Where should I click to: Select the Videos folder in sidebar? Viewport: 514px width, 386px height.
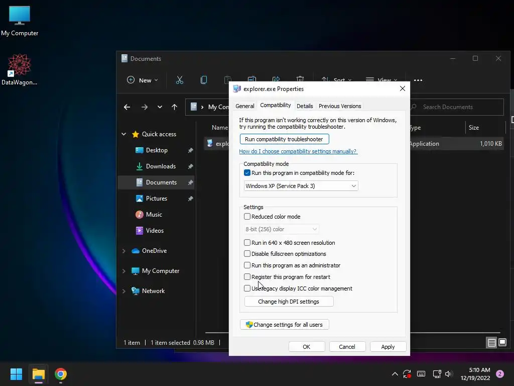155,230
